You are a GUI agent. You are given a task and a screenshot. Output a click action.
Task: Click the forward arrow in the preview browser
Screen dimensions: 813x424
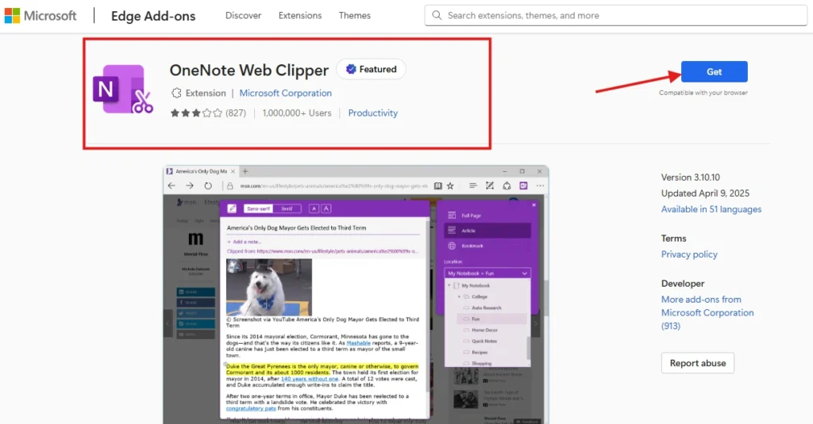coord(190,186)
